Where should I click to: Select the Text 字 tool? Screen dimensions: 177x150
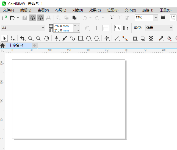click(x=107, y=38)
